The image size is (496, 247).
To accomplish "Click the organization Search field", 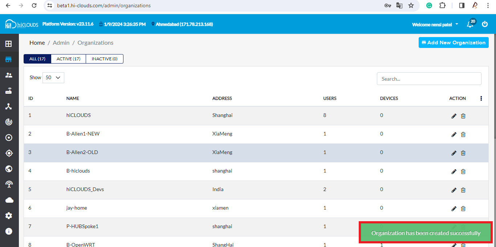I will 429,79.
